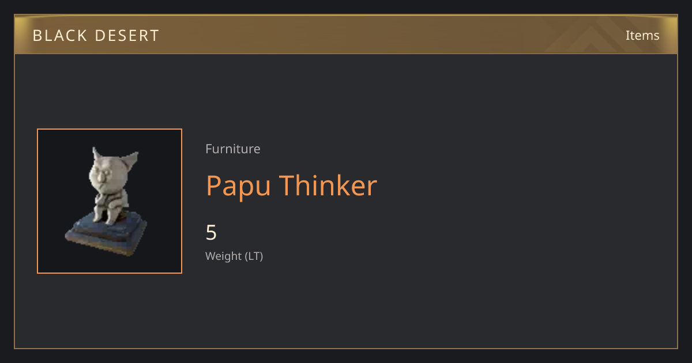Click the orange-framed item image box
The image size is (692, 363).
[x=110, y=201]
